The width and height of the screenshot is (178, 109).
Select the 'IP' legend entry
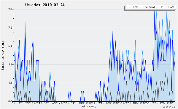(162, 7)
